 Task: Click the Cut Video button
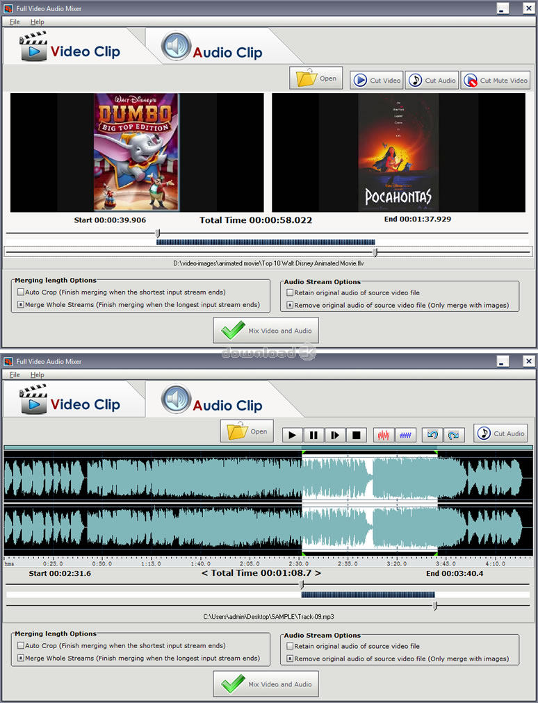click(376, 80)
